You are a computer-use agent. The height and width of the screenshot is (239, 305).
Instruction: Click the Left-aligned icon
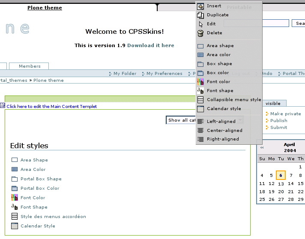[x=200, y=122]
